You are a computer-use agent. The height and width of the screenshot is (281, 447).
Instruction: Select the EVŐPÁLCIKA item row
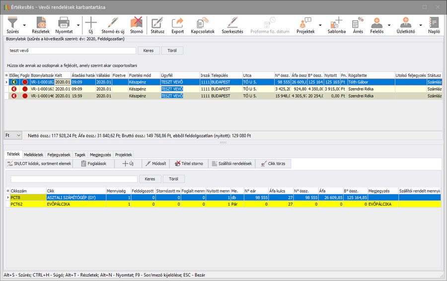click(74, 204)
